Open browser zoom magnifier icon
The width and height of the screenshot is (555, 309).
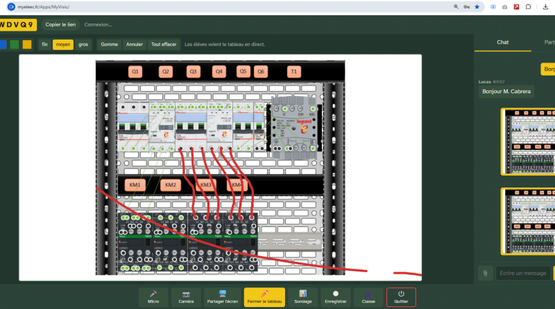[x=456, y=7]
